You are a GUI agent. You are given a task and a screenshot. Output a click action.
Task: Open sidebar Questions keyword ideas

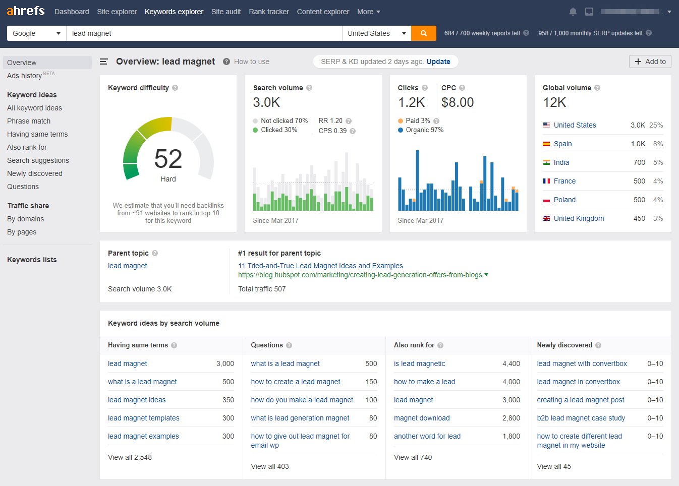[x=23, y=187]
